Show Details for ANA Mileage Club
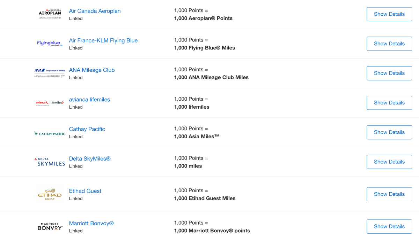The height and width of the screenshot is (241, 419). pos(389,73)
